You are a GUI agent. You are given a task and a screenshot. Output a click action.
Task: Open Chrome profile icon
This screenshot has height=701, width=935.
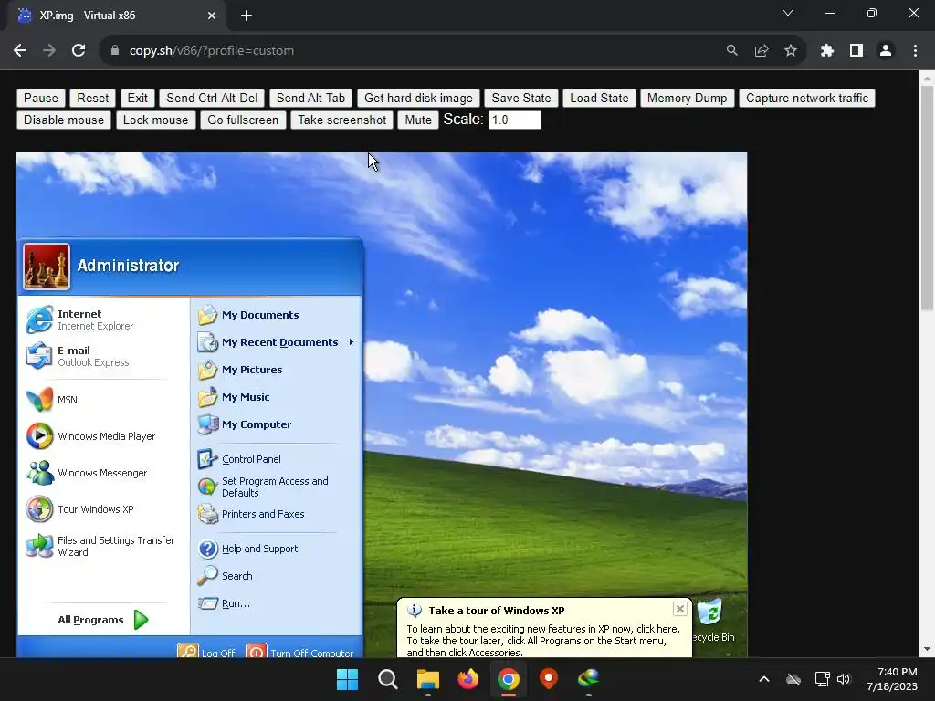[886, 51]
